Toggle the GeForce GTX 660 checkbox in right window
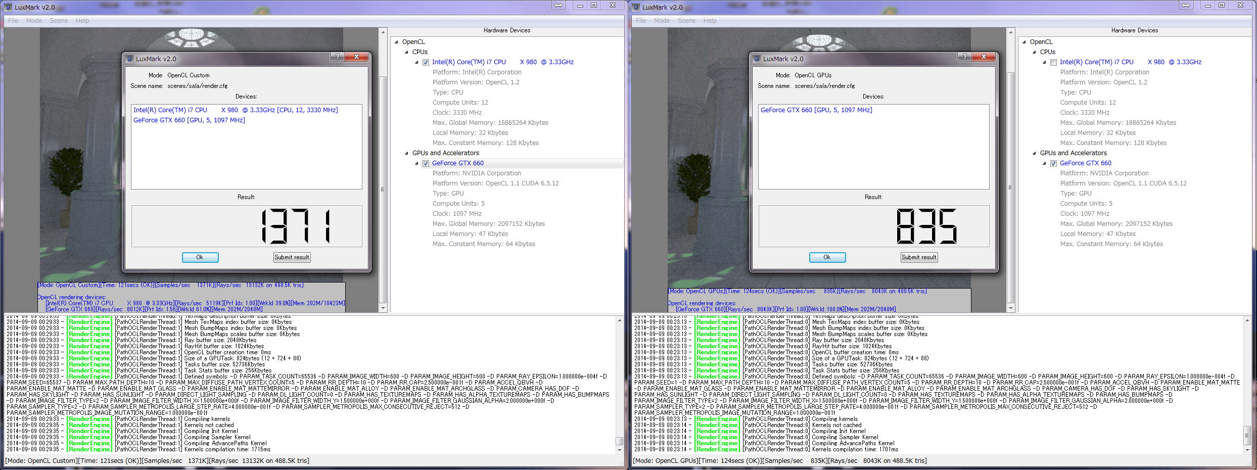Viewport: 1257px width, 470px height. click(1053, 164)
